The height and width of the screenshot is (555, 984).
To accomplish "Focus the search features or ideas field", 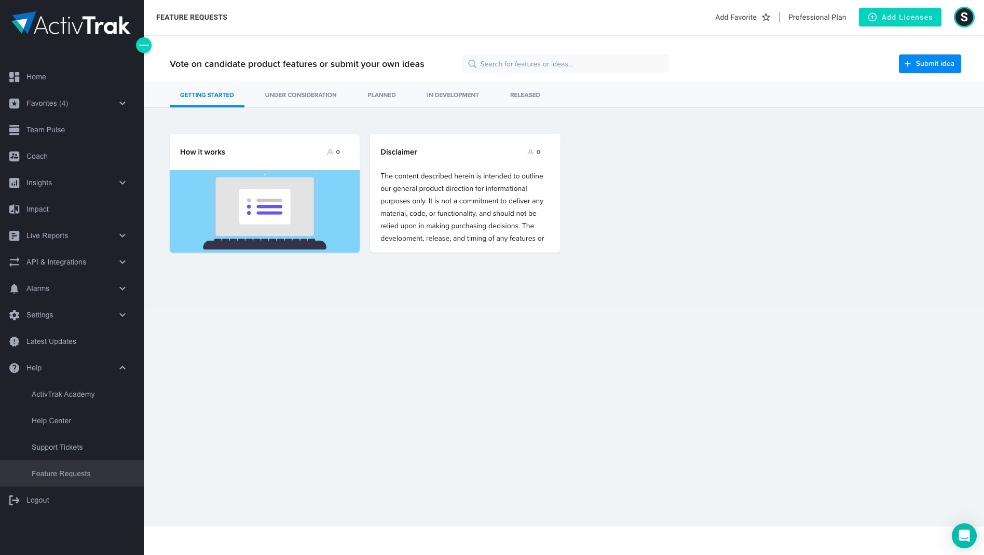I will (x=566, y=64).
